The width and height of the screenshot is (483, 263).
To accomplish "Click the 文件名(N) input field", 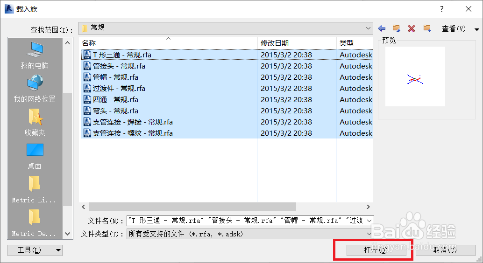I will (247, 221).
